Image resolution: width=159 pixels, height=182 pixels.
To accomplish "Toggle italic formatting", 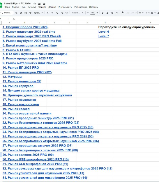I will pyautogui.click(x=107, y=13).
